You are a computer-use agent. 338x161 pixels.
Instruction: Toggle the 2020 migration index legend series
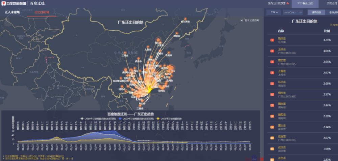tap(136, 118)
